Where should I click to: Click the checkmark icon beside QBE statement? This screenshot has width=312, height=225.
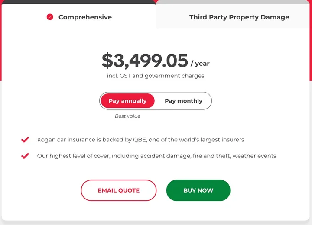point(25,140)
